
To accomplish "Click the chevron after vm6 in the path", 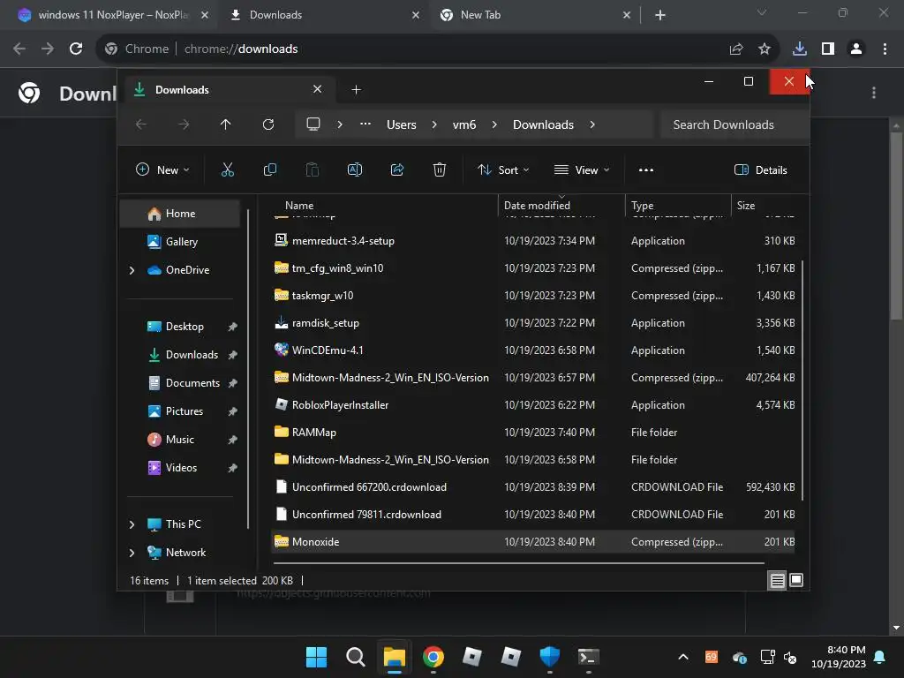I will [x=494, y=124].
